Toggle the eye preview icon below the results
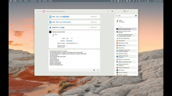 pos(94,70)
